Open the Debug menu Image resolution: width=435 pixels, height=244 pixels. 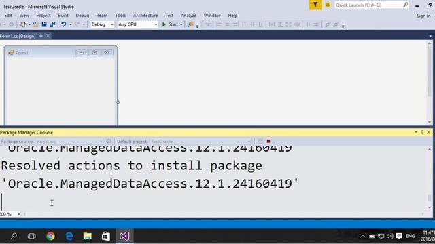[x=82, y=15]
